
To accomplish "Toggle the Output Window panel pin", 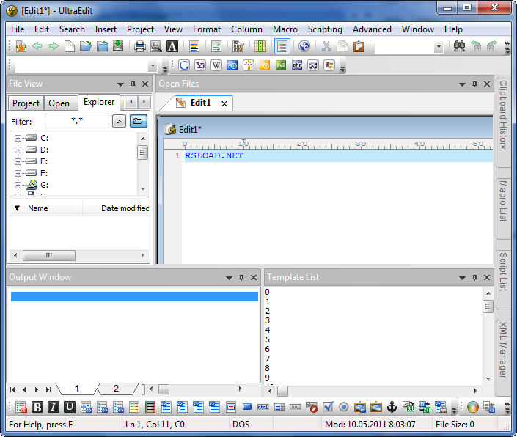I will pyautogui.click(x=242, y=277).
